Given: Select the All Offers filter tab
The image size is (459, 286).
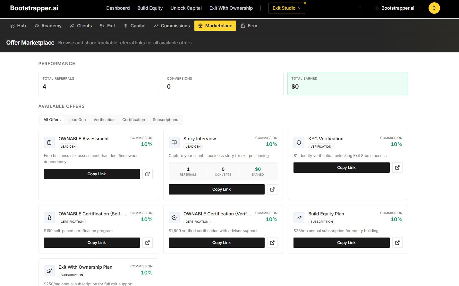Looking at the screenshot, I should coord(52,120).
